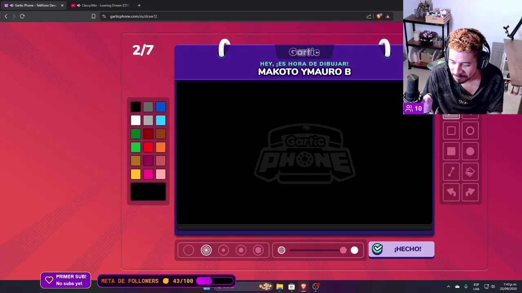Pick the yellow color swatch

pos(136,174)
